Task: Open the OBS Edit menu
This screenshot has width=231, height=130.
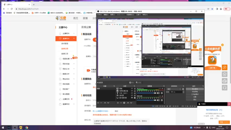Action: [x=106, y=15]
